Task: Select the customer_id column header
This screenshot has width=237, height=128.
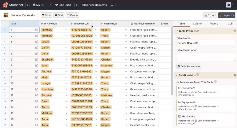Action: tap(54, 24)
